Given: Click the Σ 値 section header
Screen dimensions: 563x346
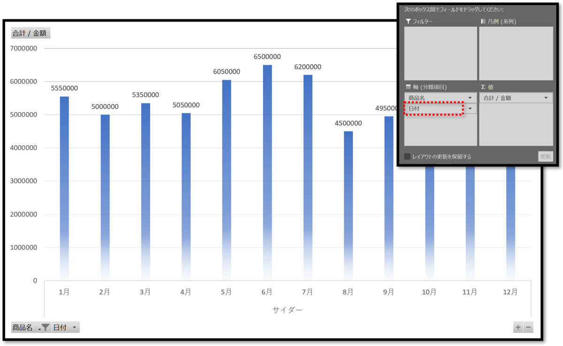Looking at the screenshot, I should click(x=487, y=87).
